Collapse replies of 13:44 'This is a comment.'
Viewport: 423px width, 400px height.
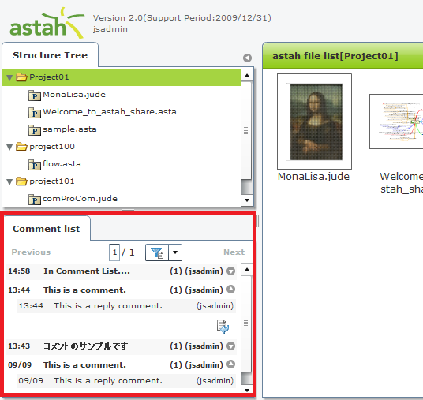click(230, 289)
